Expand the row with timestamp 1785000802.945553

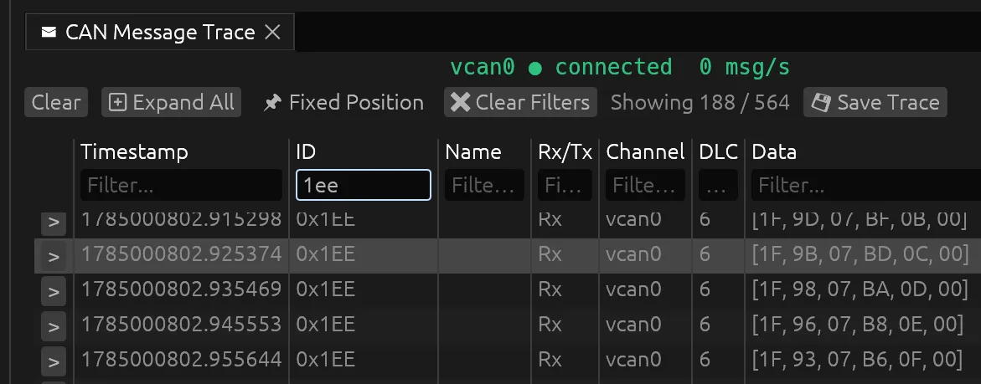pos(54,326)
